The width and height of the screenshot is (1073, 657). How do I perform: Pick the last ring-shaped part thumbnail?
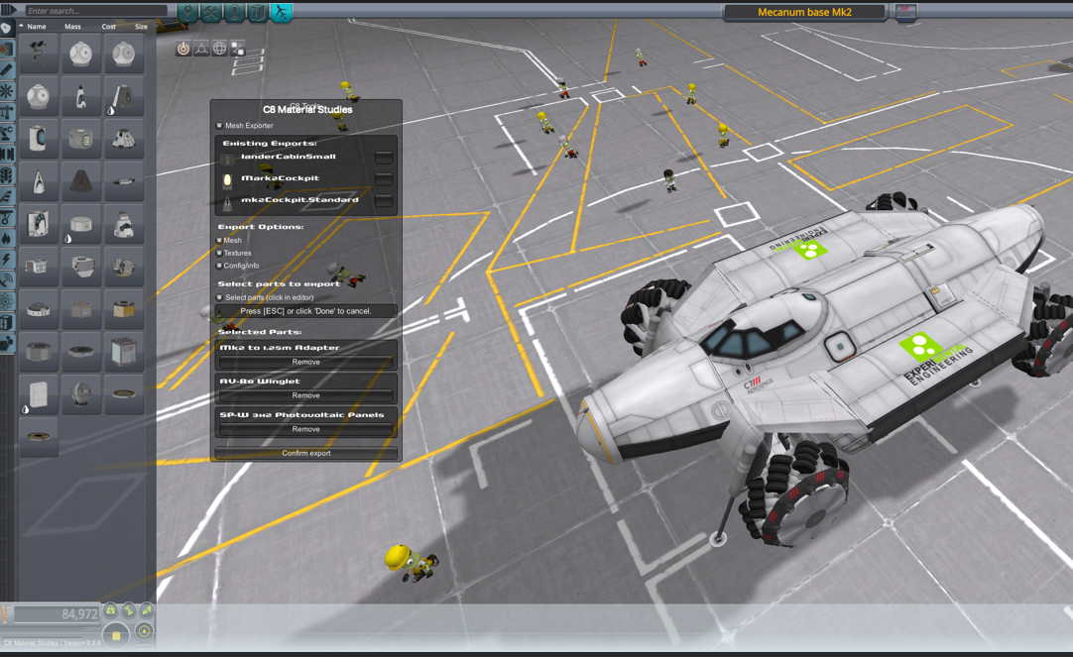39,436
